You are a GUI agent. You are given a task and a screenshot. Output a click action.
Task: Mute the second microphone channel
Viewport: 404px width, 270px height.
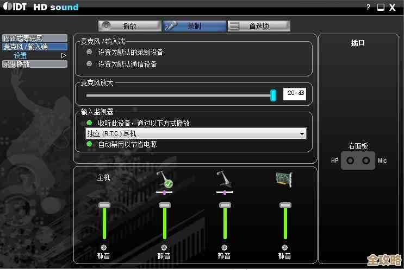[x=224, y=247]
